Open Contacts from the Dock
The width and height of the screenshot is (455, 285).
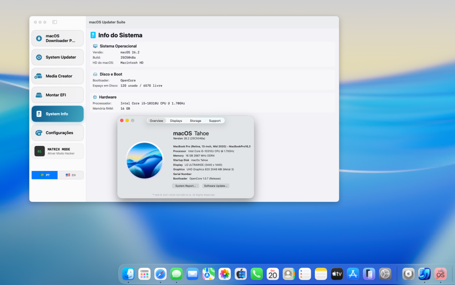[x=289, y=274]
